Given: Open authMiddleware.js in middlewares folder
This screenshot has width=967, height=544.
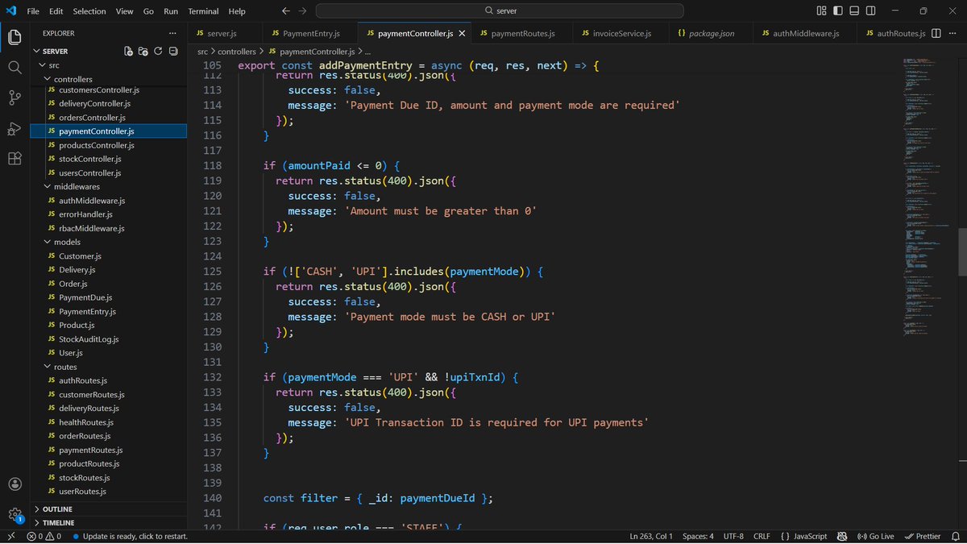Looking at the screenshot, I should [x=91, y=201].
